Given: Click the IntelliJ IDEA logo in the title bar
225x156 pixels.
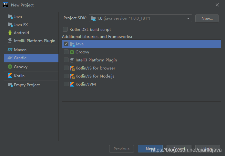Looking at the screenshot, I should pyautogui.click(x=5, y=5).
